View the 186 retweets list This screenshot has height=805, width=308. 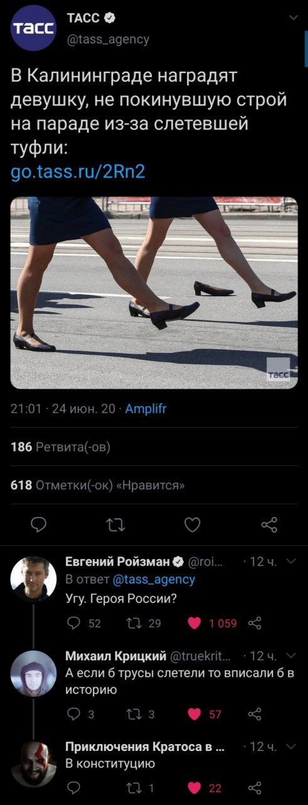click(x=61, y=447)
